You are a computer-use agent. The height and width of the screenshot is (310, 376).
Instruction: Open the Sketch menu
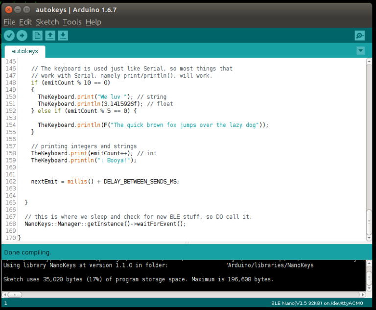[47, 22]
